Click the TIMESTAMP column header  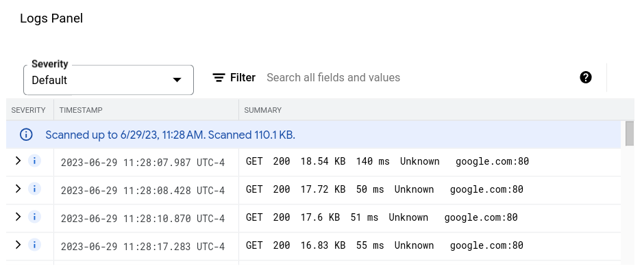tap(81, 110)
